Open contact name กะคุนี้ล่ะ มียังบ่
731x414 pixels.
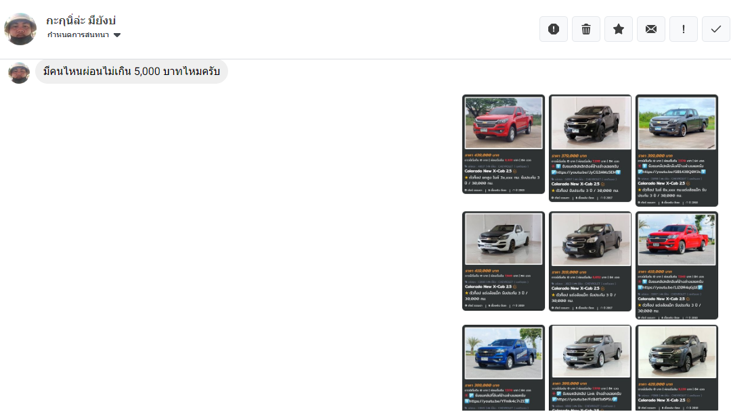(81, 20)
